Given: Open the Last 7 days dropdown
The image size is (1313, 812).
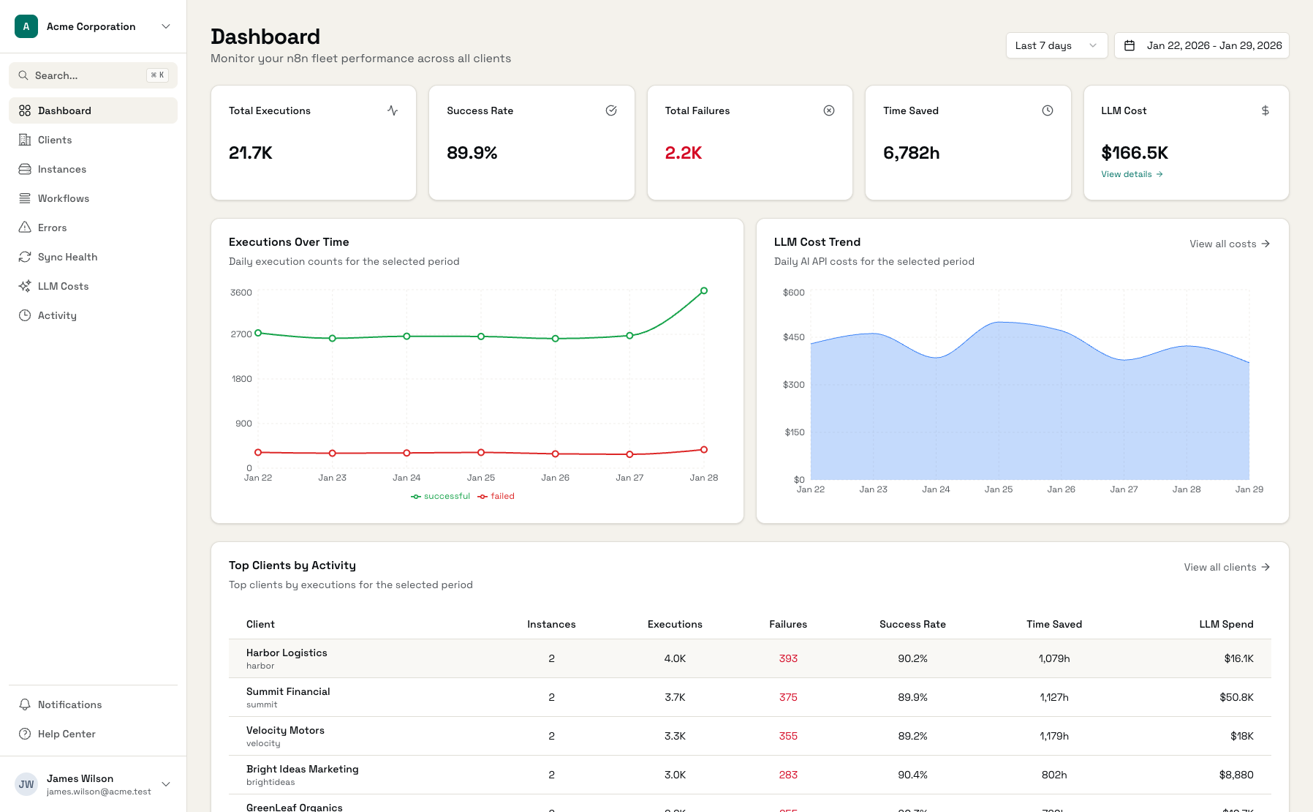Looking at the screenshot, I should pyautogui.click(x=1056, y=45).
